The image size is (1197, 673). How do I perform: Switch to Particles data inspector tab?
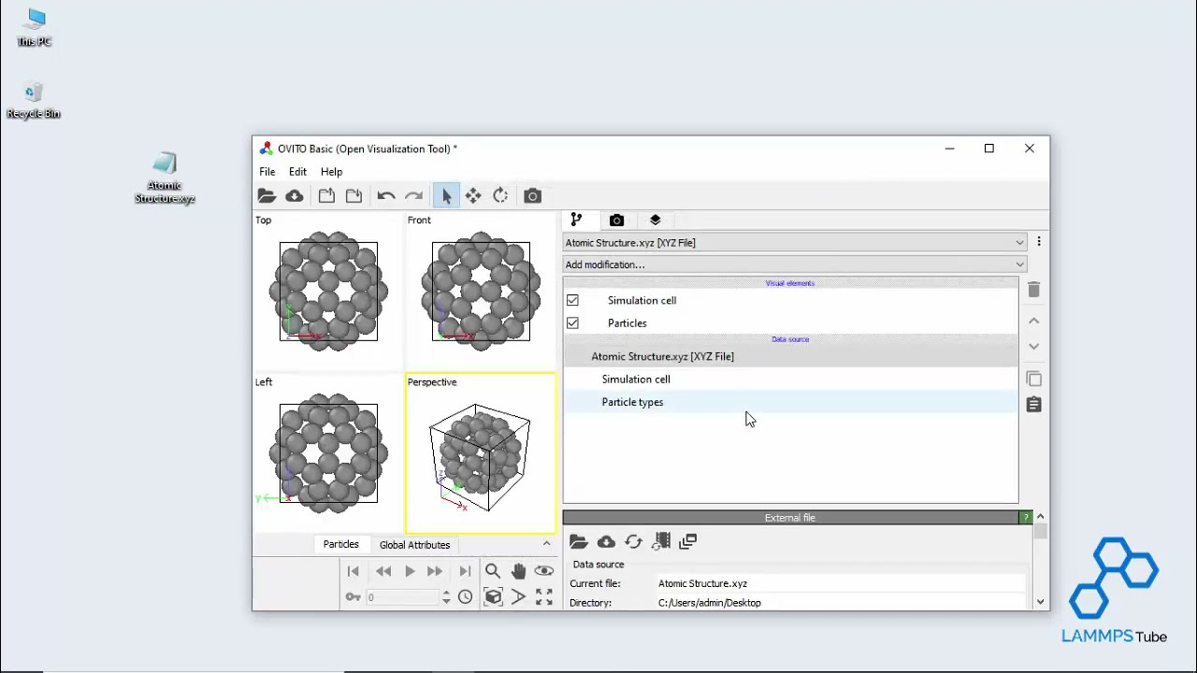click(x=340, y=544)
